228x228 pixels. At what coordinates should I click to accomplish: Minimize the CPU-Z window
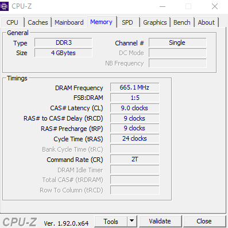(163, 6)
